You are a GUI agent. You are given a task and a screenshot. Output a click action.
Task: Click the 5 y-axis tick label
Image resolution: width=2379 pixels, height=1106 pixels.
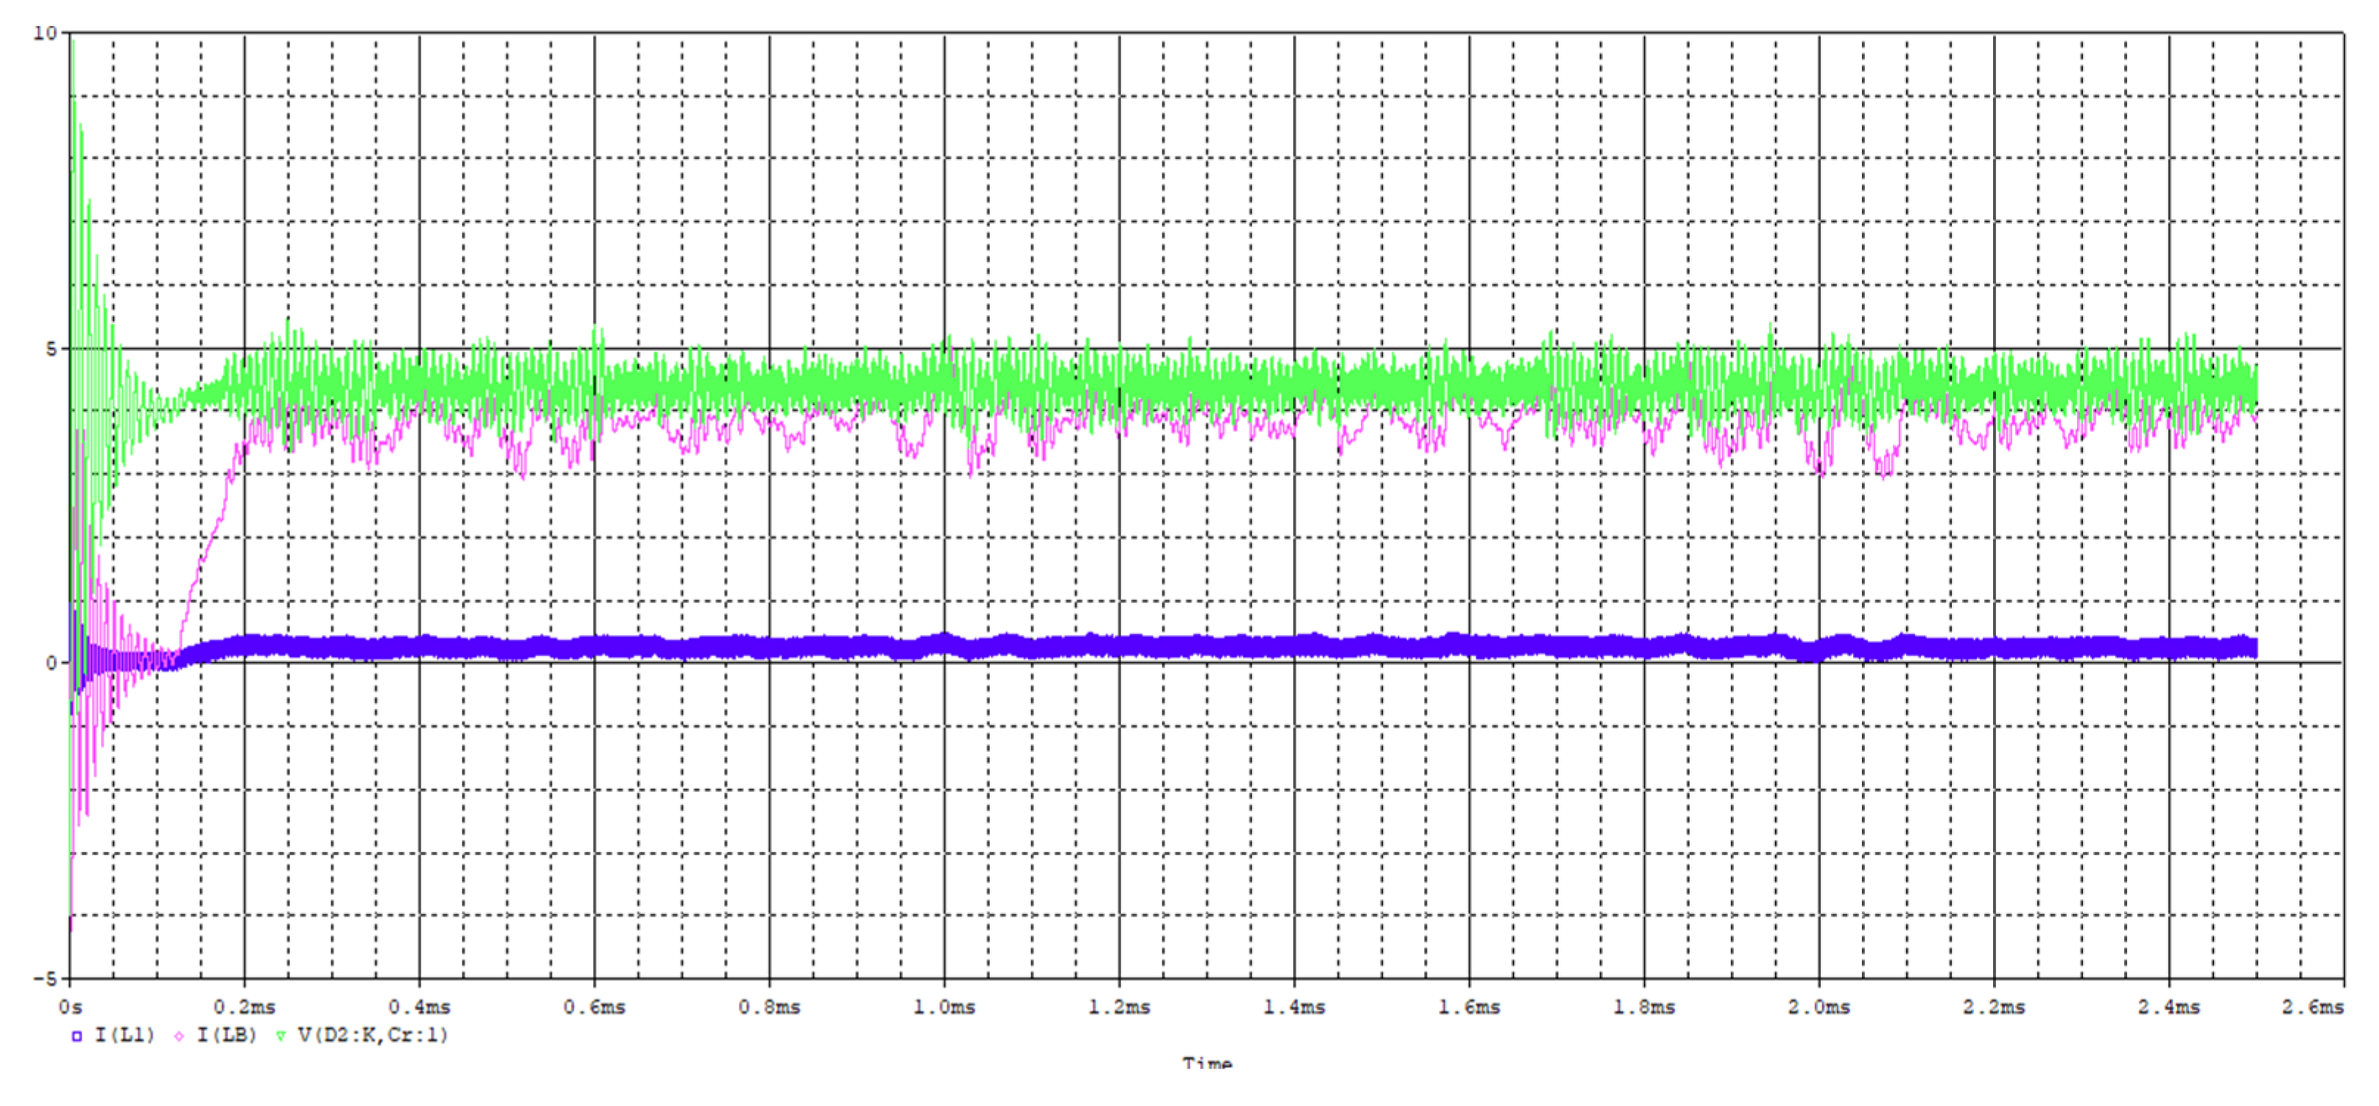[51, 349]
